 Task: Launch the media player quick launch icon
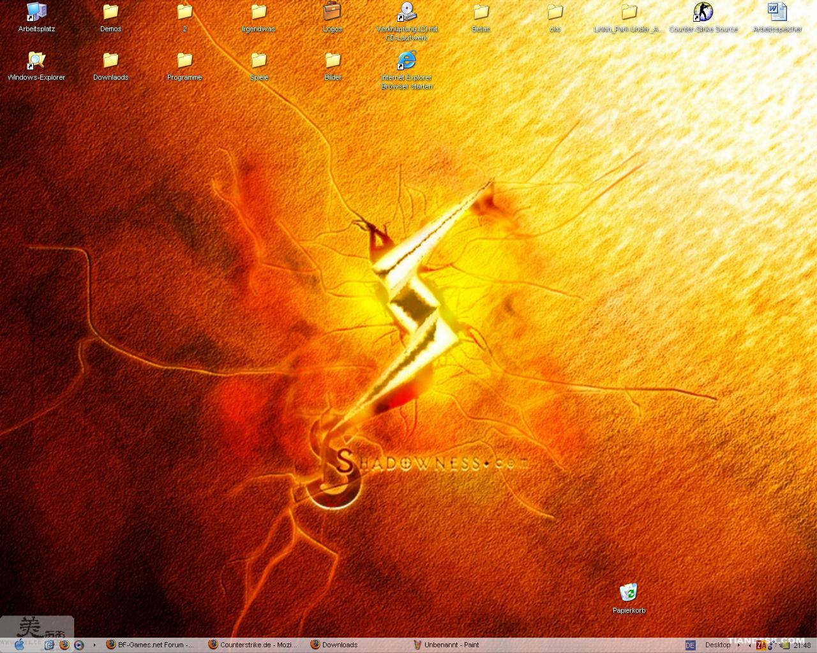pos(79,645)
